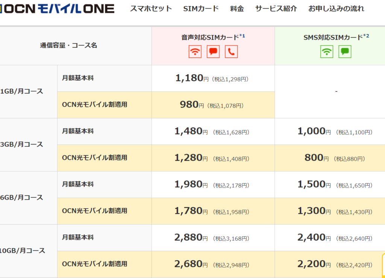Select the 10GB/月コース row label
The width and height of the screenshot is (385, 278).
click(23, 251)
